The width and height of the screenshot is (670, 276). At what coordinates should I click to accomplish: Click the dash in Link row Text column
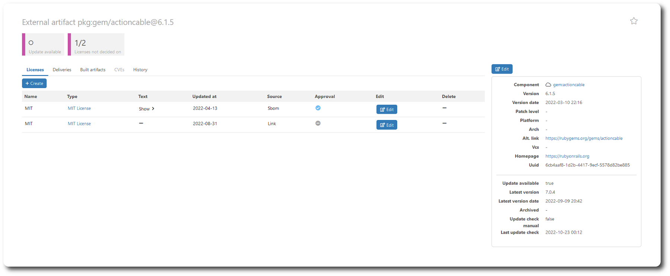(141, 123)
